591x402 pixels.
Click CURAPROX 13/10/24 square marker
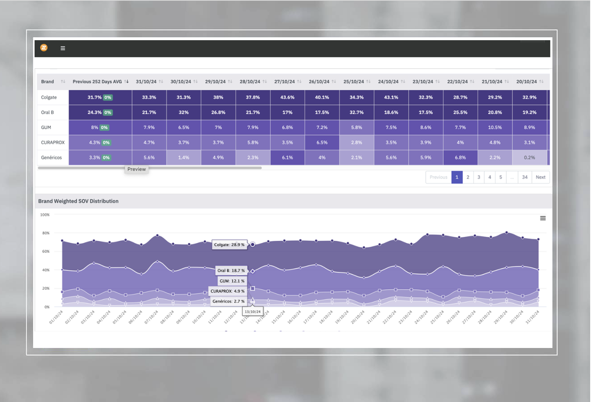[253, 289]
